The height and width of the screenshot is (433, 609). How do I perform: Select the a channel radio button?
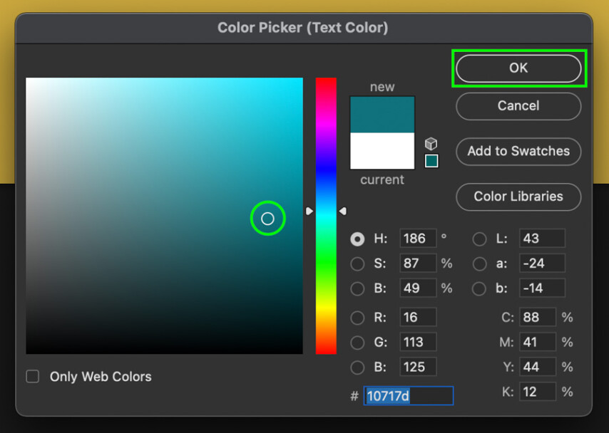click(x=478, y=264)
